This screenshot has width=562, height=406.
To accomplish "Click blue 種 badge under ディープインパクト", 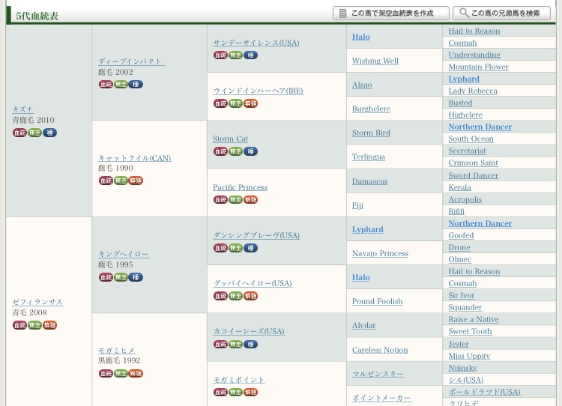I will click(136, 85).
